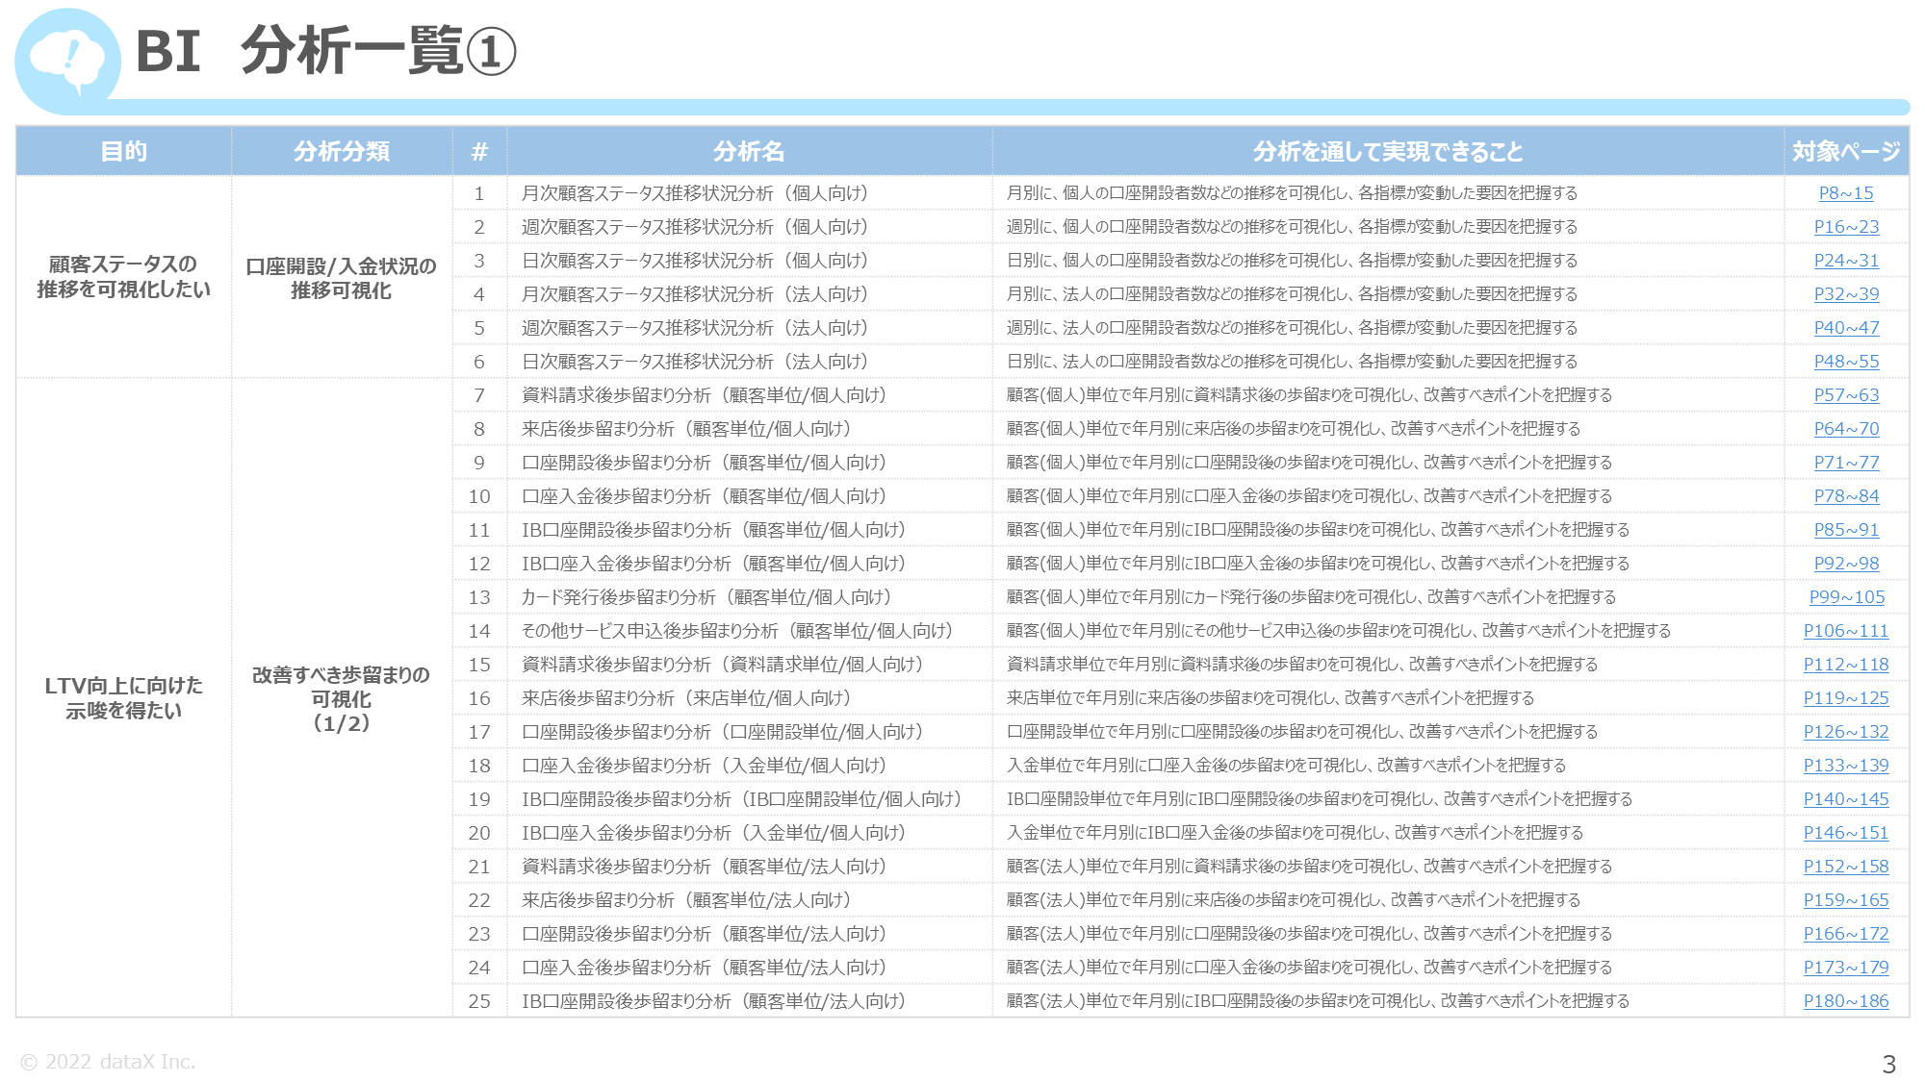Open page link P112~118
This screenshot has width=1925, height=1082.
pos(1846,665)
